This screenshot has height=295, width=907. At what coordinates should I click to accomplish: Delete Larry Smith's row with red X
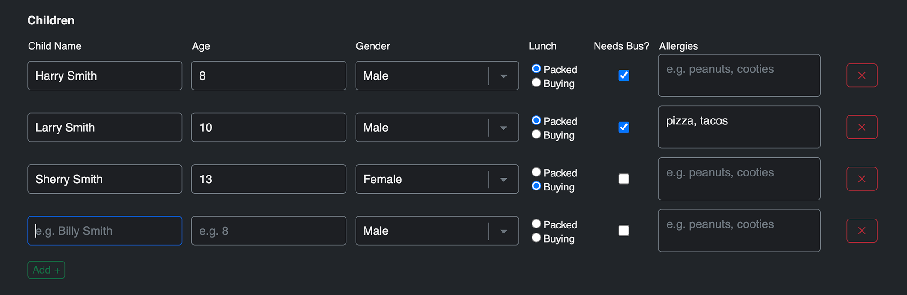tap(862, 127)
